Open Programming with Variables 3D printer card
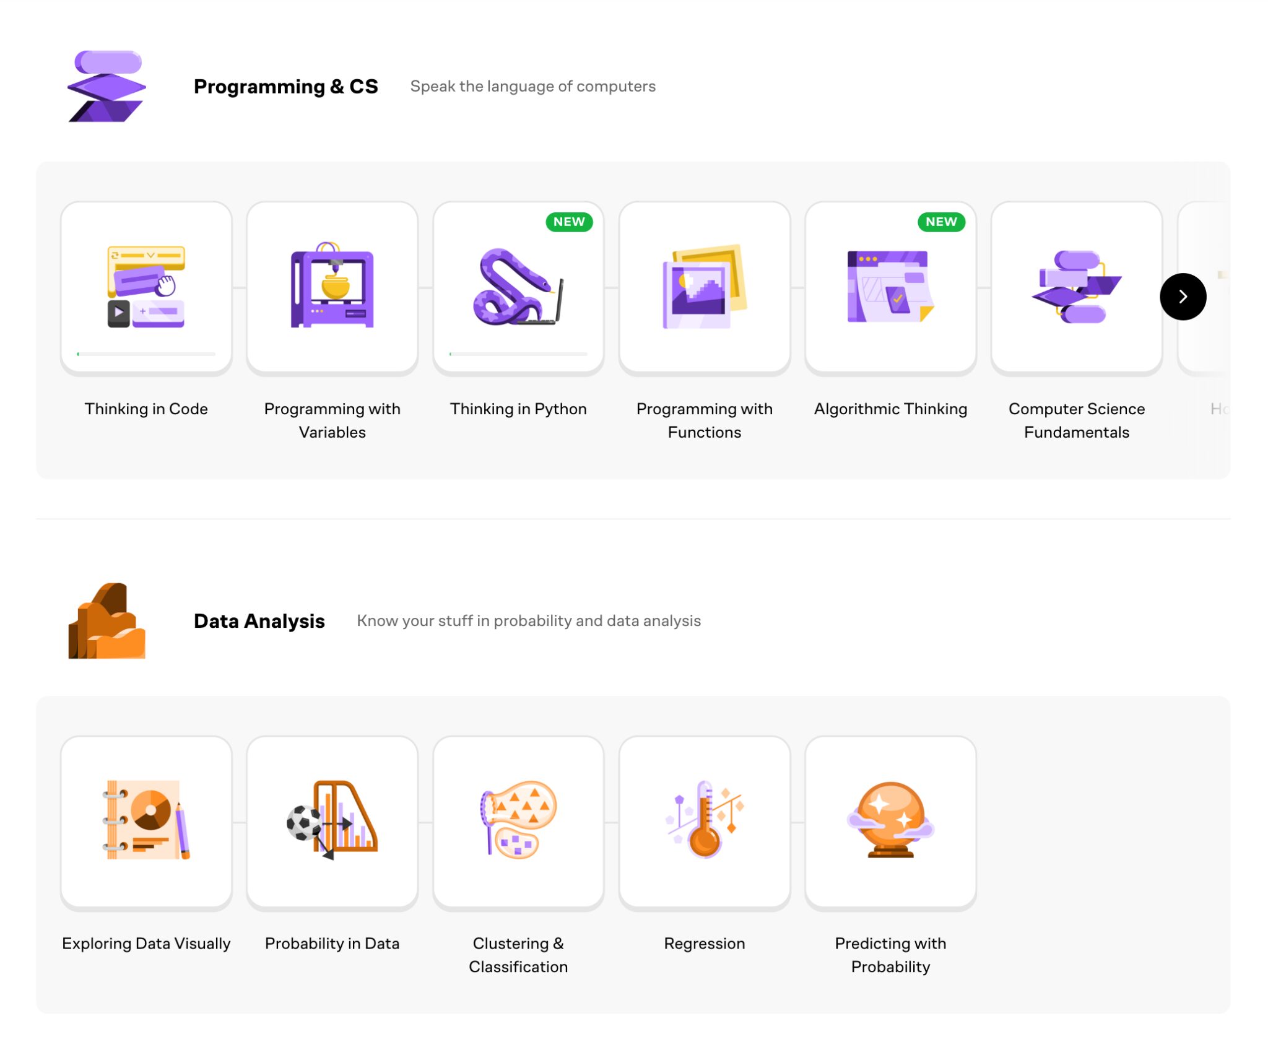 coord(332,287)
